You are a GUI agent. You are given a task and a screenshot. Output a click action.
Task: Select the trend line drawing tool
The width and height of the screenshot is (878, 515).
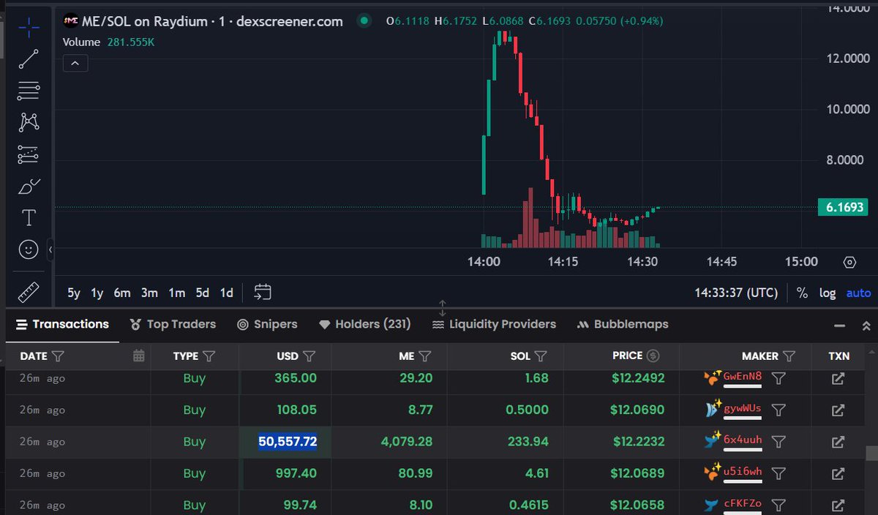[x=29, y=59]
